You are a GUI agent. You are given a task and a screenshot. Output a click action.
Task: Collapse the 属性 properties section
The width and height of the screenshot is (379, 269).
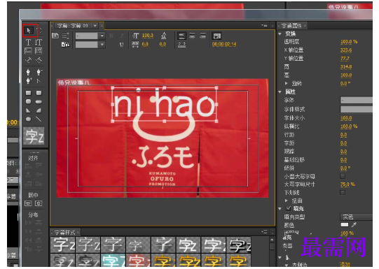tap(280, 92)
